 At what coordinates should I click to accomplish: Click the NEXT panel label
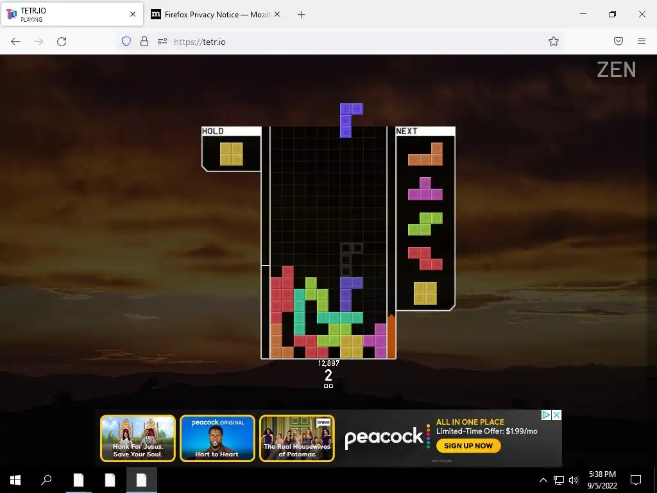pos(406,131)
